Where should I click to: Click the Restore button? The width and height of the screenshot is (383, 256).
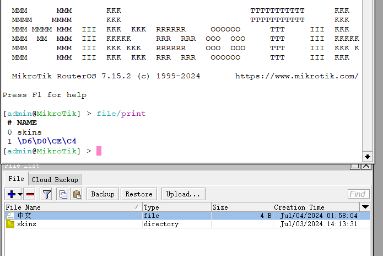[139, 194]
